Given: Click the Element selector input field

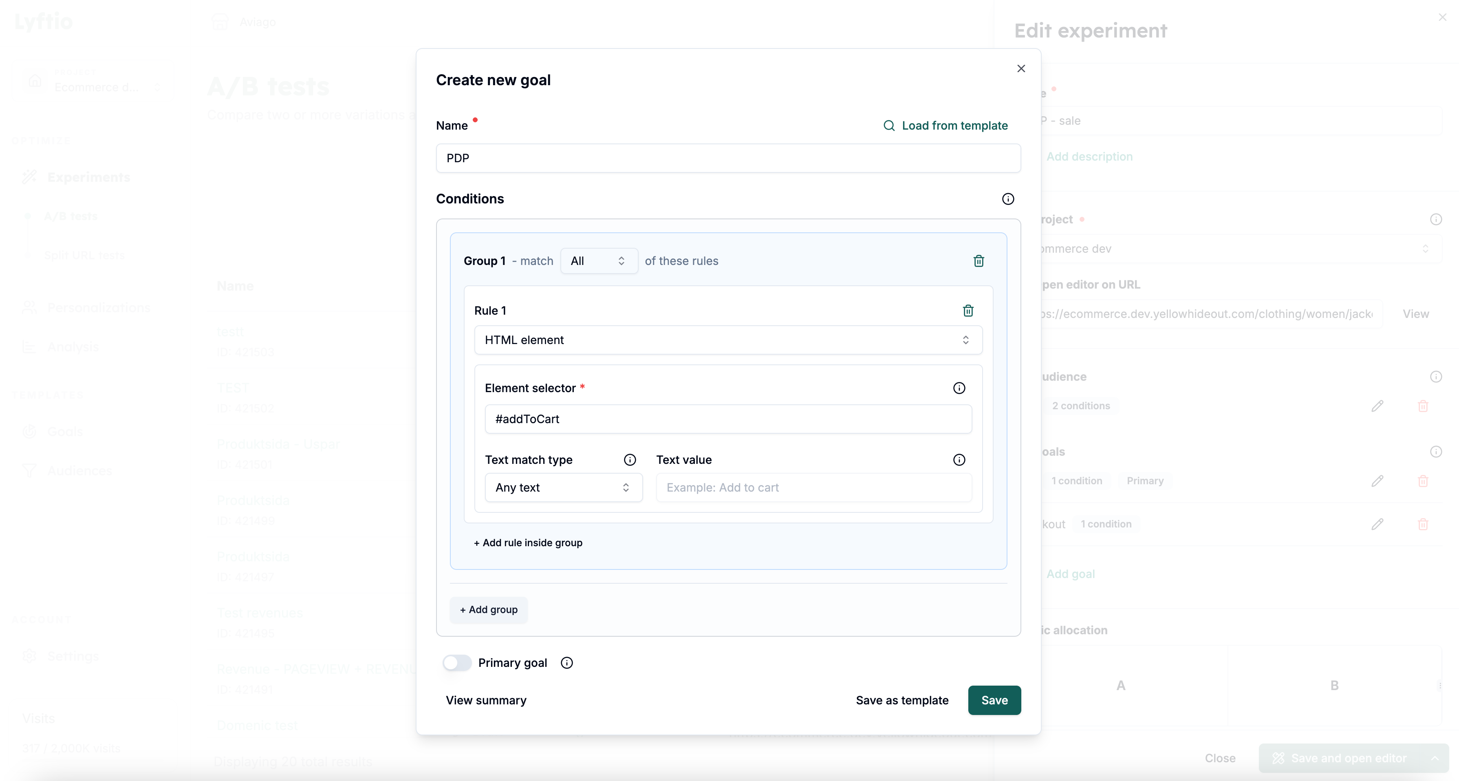Looking at the screenshot, I should pos(728,419).
